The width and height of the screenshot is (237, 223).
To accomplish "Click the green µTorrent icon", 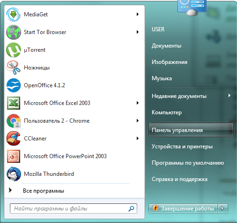I will pyautogui.click(x=14, y=50).
